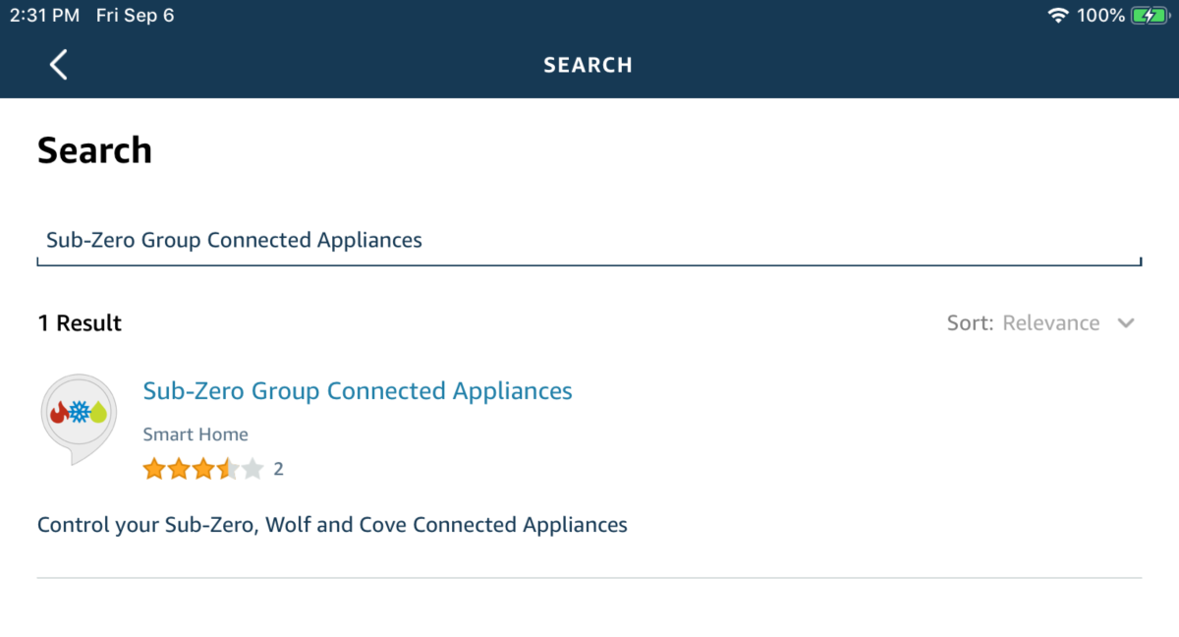Viewport: 1179px width, 637px height.
Task: Open the Relevance sort dropdown
Action: 1050,323
